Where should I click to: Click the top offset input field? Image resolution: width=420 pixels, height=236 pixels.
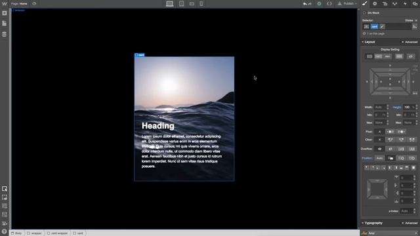(x=406, y=178)
